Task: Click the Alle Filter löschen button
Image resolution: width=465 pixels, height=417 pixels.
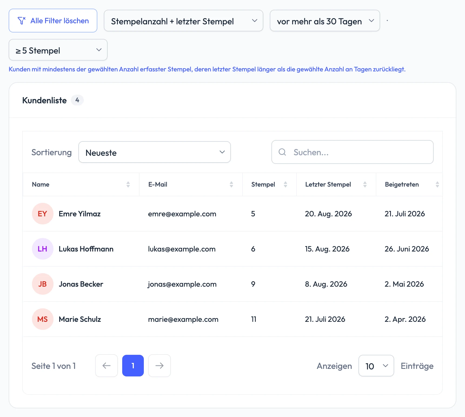Action: pos(53,21)
